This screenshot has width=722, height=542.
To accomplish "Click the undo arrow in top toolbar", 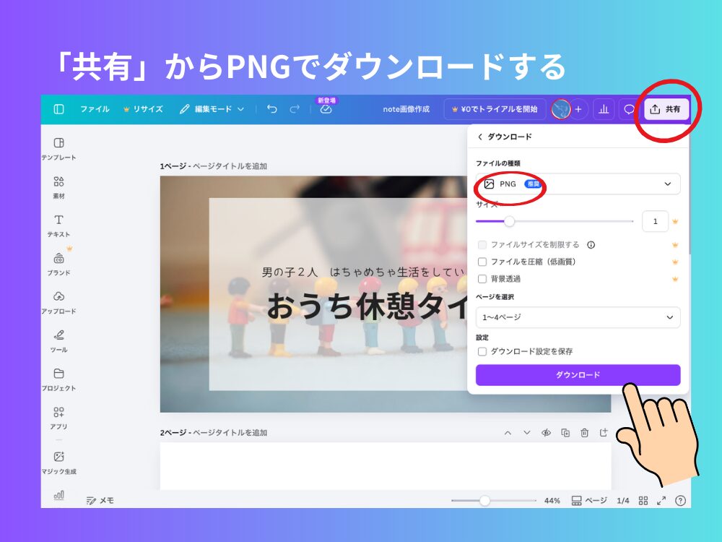I will pyautogui.click(x=271, y=109).
